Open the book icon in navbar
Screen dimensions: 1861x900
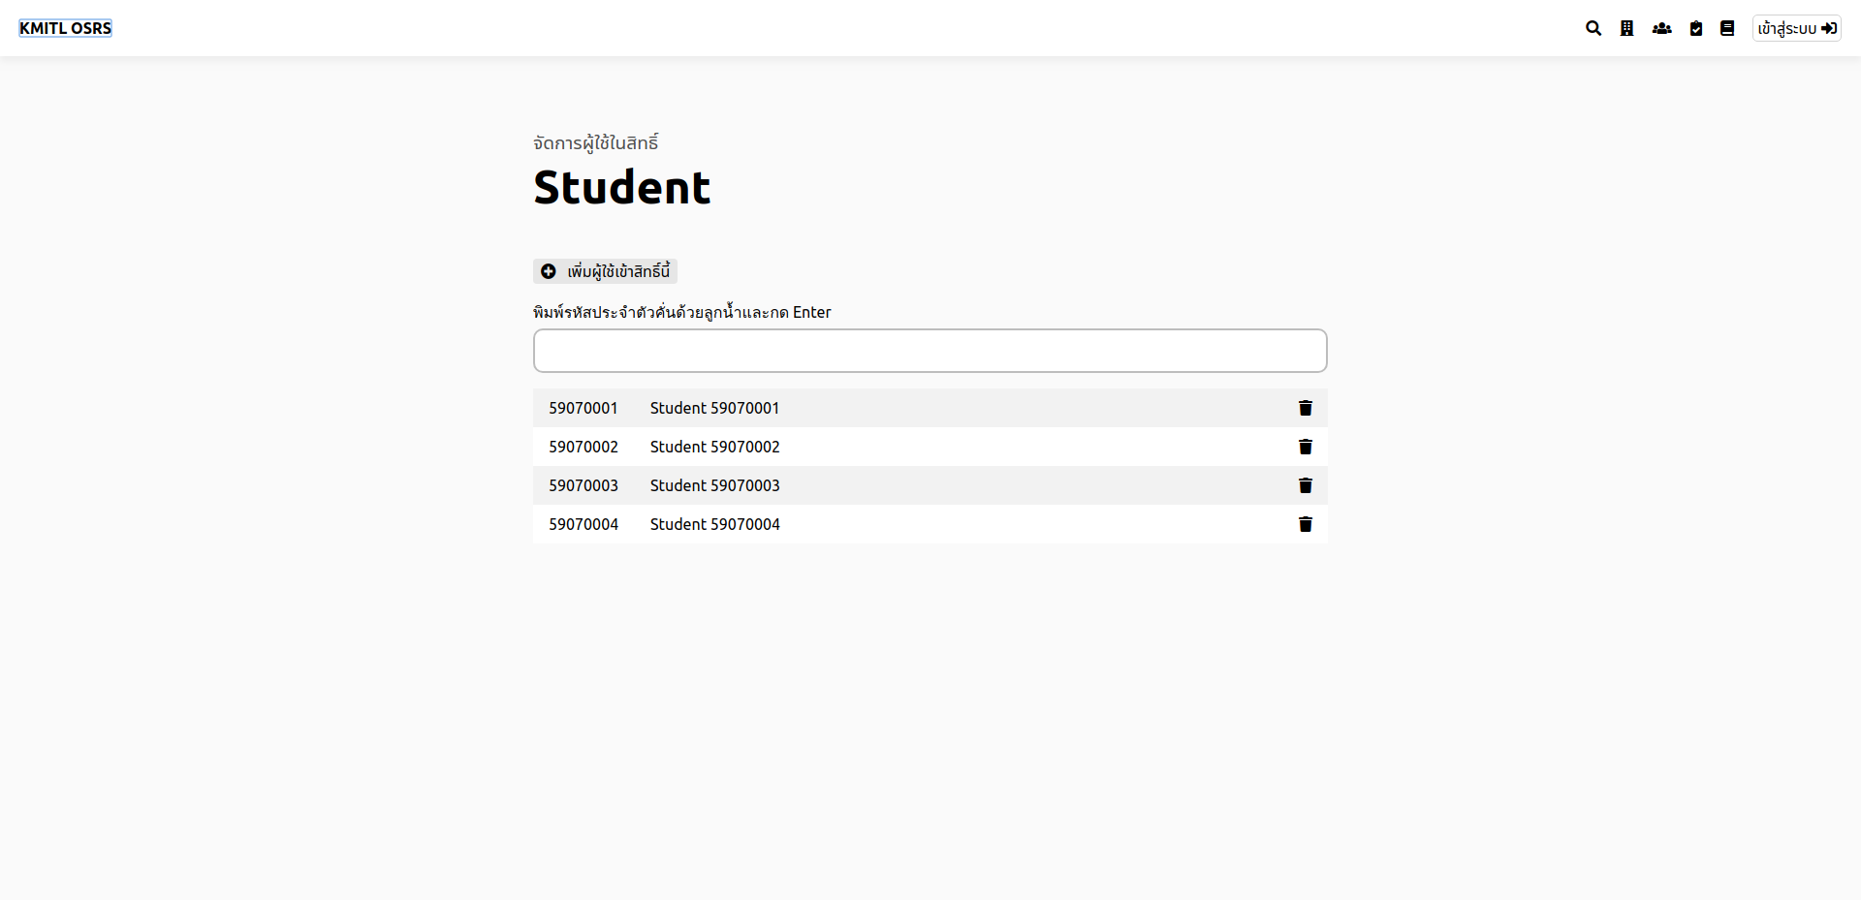[1727, 28]
